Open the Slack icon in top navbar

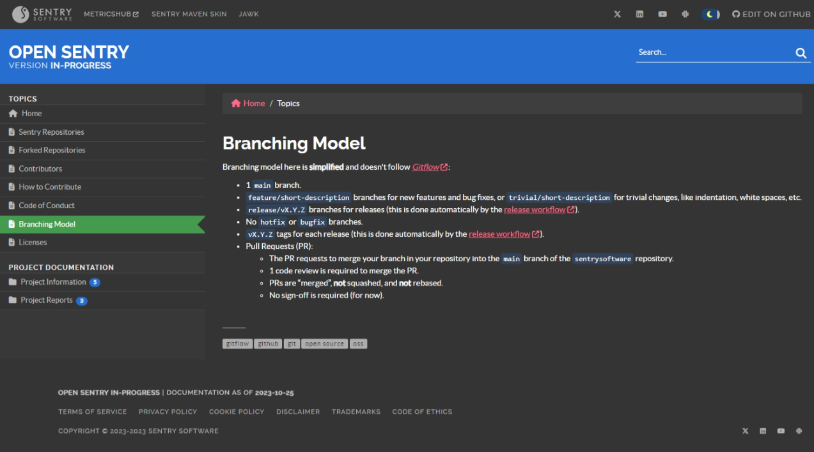click(685, 14)
